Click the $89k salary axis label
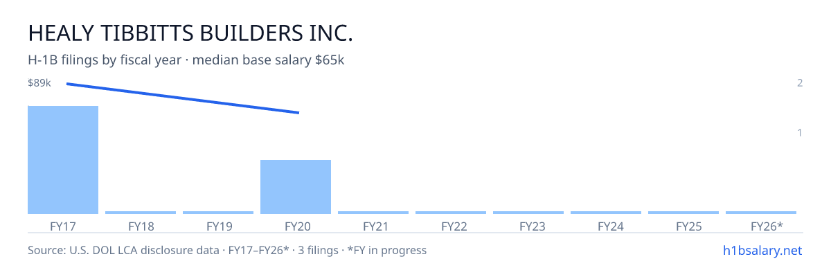Screen dimensions: 831x277 click(39, 83)
